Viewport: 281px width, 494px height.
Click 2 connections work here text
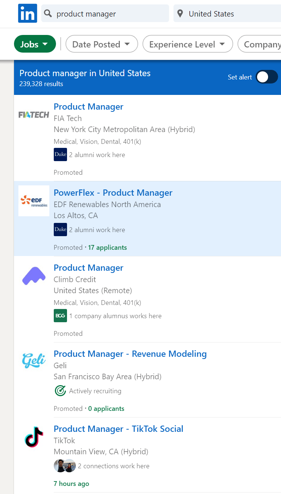(x=114, y=466)
